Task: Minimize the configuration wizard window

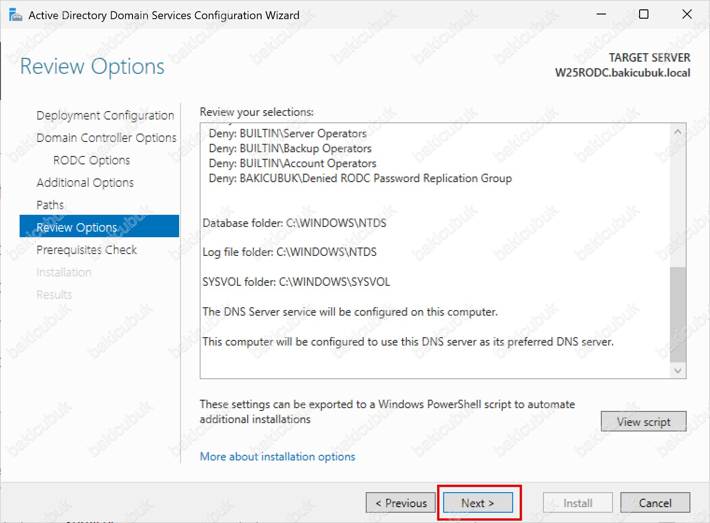Action: pyautogui.click(x=601, y=14)
